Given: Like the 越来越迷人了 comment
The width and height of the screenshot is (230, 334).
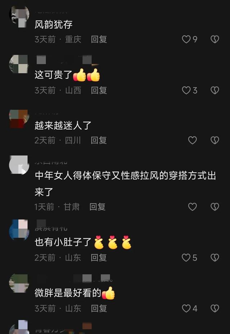Looking at the screenshot, I should [192, 140].
